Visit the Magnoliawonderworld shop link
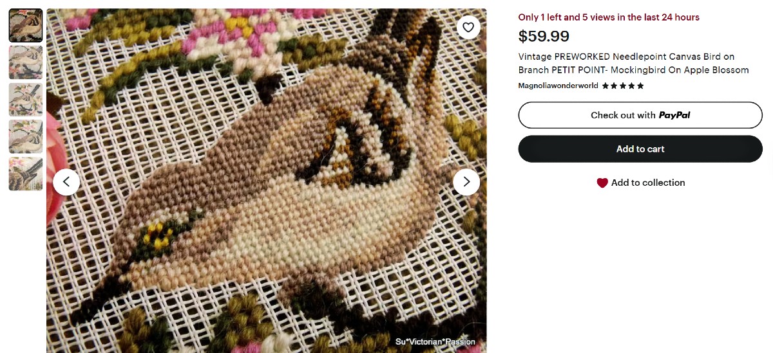This screenshot has width=773, height=353. point(558,86)
